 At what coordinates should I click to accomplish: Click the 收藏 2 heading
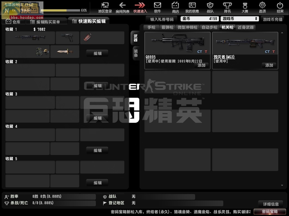[11, 62]
